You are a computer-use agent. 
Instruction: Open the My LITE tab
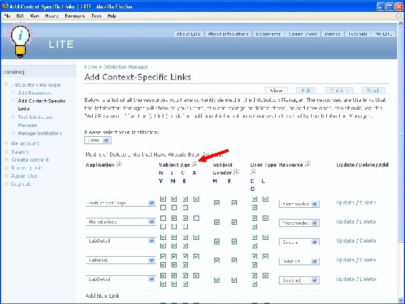(x=384, y=34)
